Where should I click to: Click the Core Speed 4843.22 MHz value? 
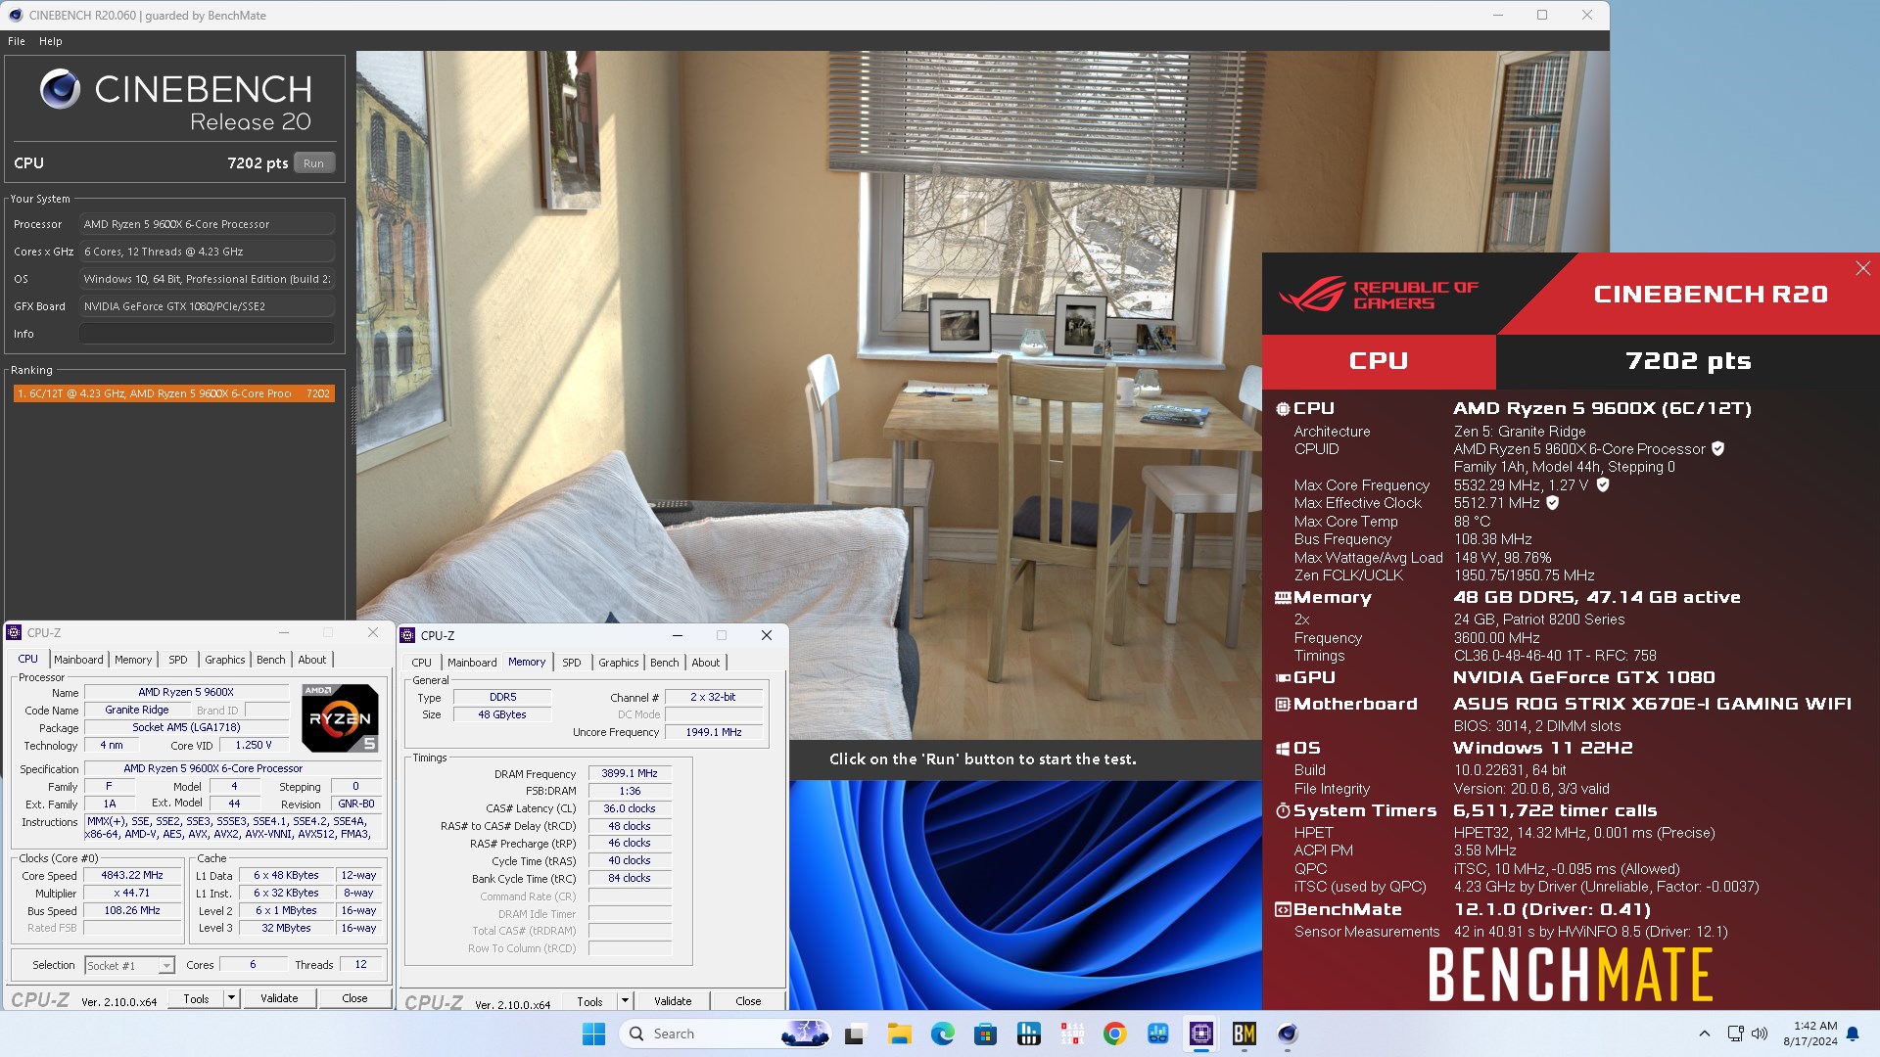(x=133, y=876)
